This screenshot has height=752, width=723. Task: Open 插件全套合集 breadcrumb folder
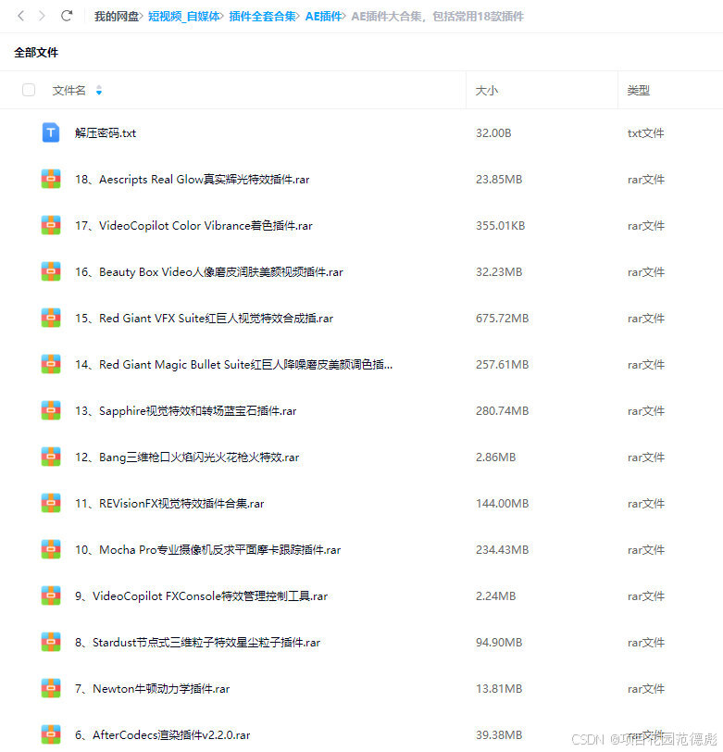click(262, 17)
